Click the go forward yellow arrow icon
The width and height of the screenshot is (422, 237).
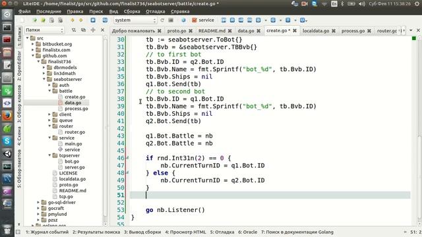80,20
